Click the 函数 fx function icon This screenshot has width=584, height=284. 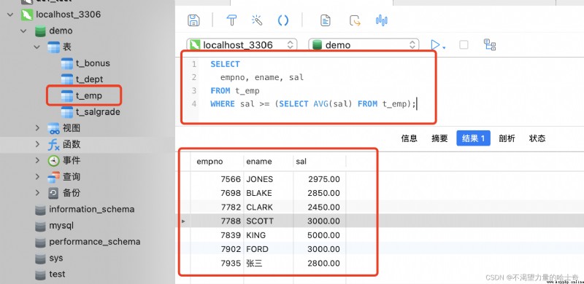click(53, 144)
